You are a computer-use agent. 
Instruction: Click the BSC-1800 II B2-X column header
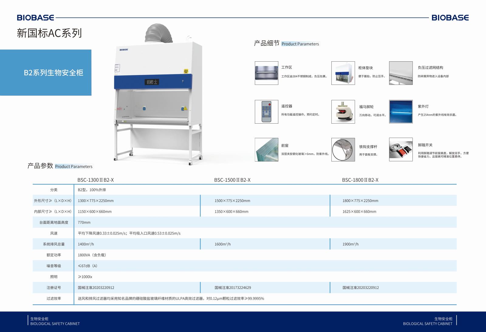pos(360,180)
